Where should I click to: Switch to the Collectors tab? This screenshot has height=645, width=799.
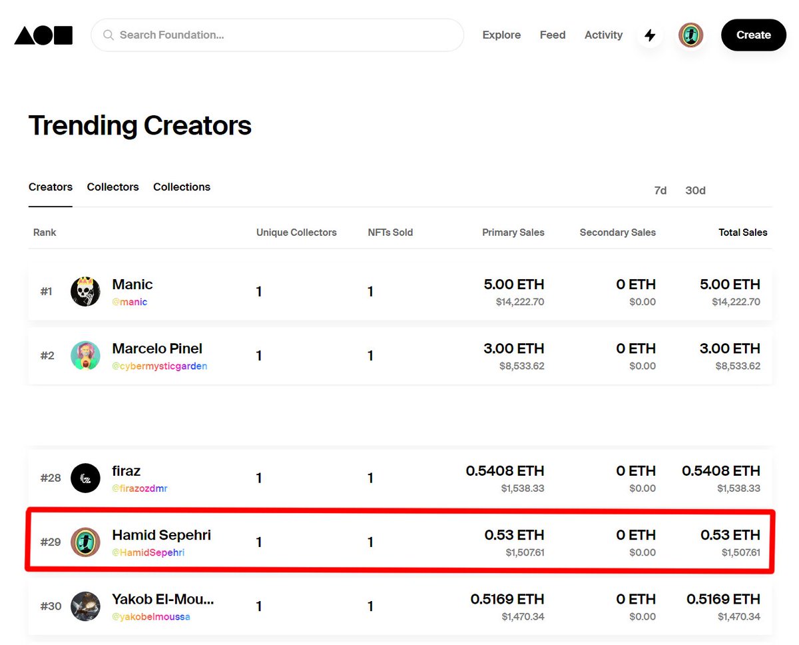(113, 187)
